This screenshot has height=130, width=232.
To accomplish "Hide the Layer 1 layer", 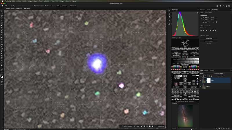I will click(x=201, y=86).
